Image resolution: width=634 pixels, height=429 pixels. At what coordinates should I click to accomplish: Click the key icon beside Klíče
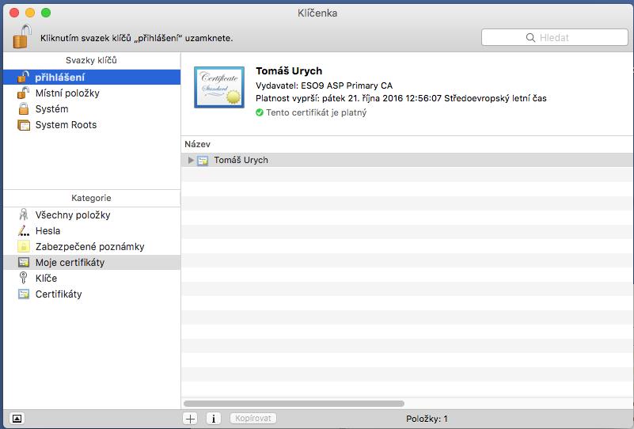point(24,278)
